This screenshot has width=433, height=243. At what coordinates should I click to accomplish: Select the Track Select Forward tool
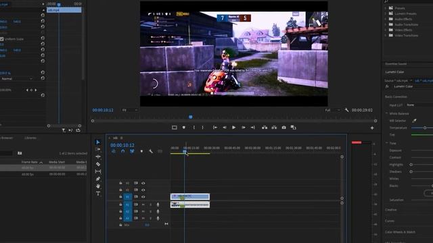coord(97,149)
